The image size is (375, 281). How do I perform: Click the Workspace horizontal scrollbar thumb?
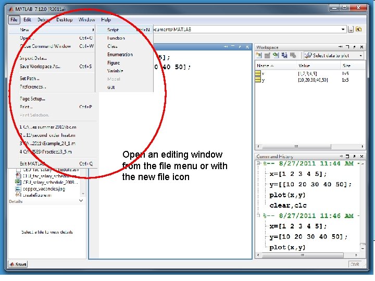(296, 146)
